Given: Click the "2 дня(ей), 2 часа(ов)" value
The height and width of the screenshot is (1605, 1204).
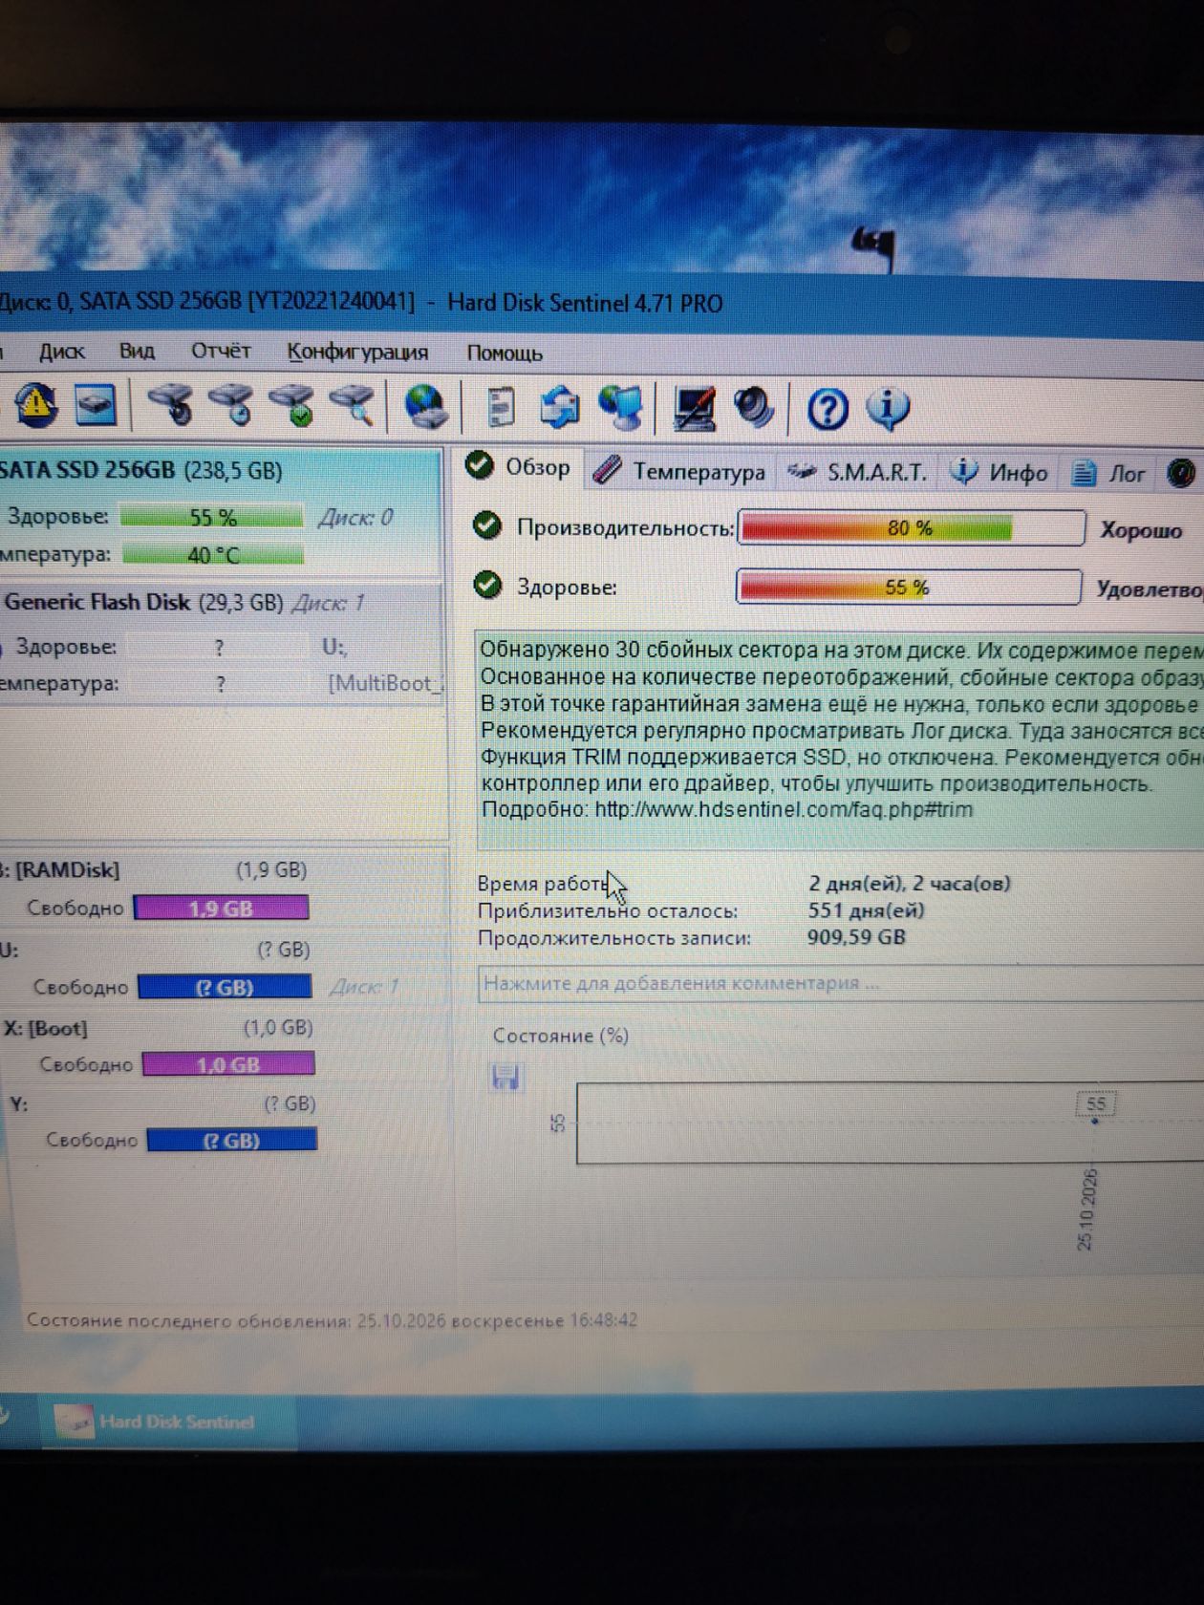Looking at the screenshot, I should click(x=910, y=884).
